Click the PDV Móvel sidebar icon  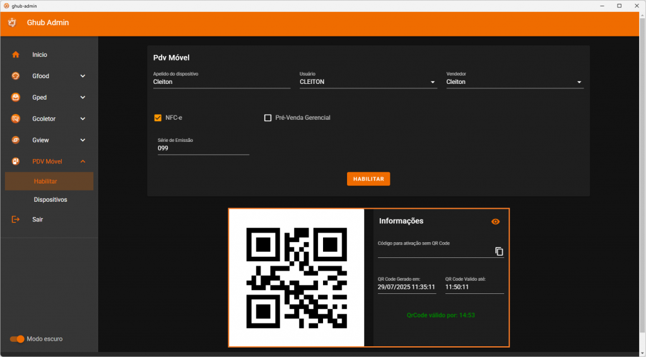pos(16,161)
